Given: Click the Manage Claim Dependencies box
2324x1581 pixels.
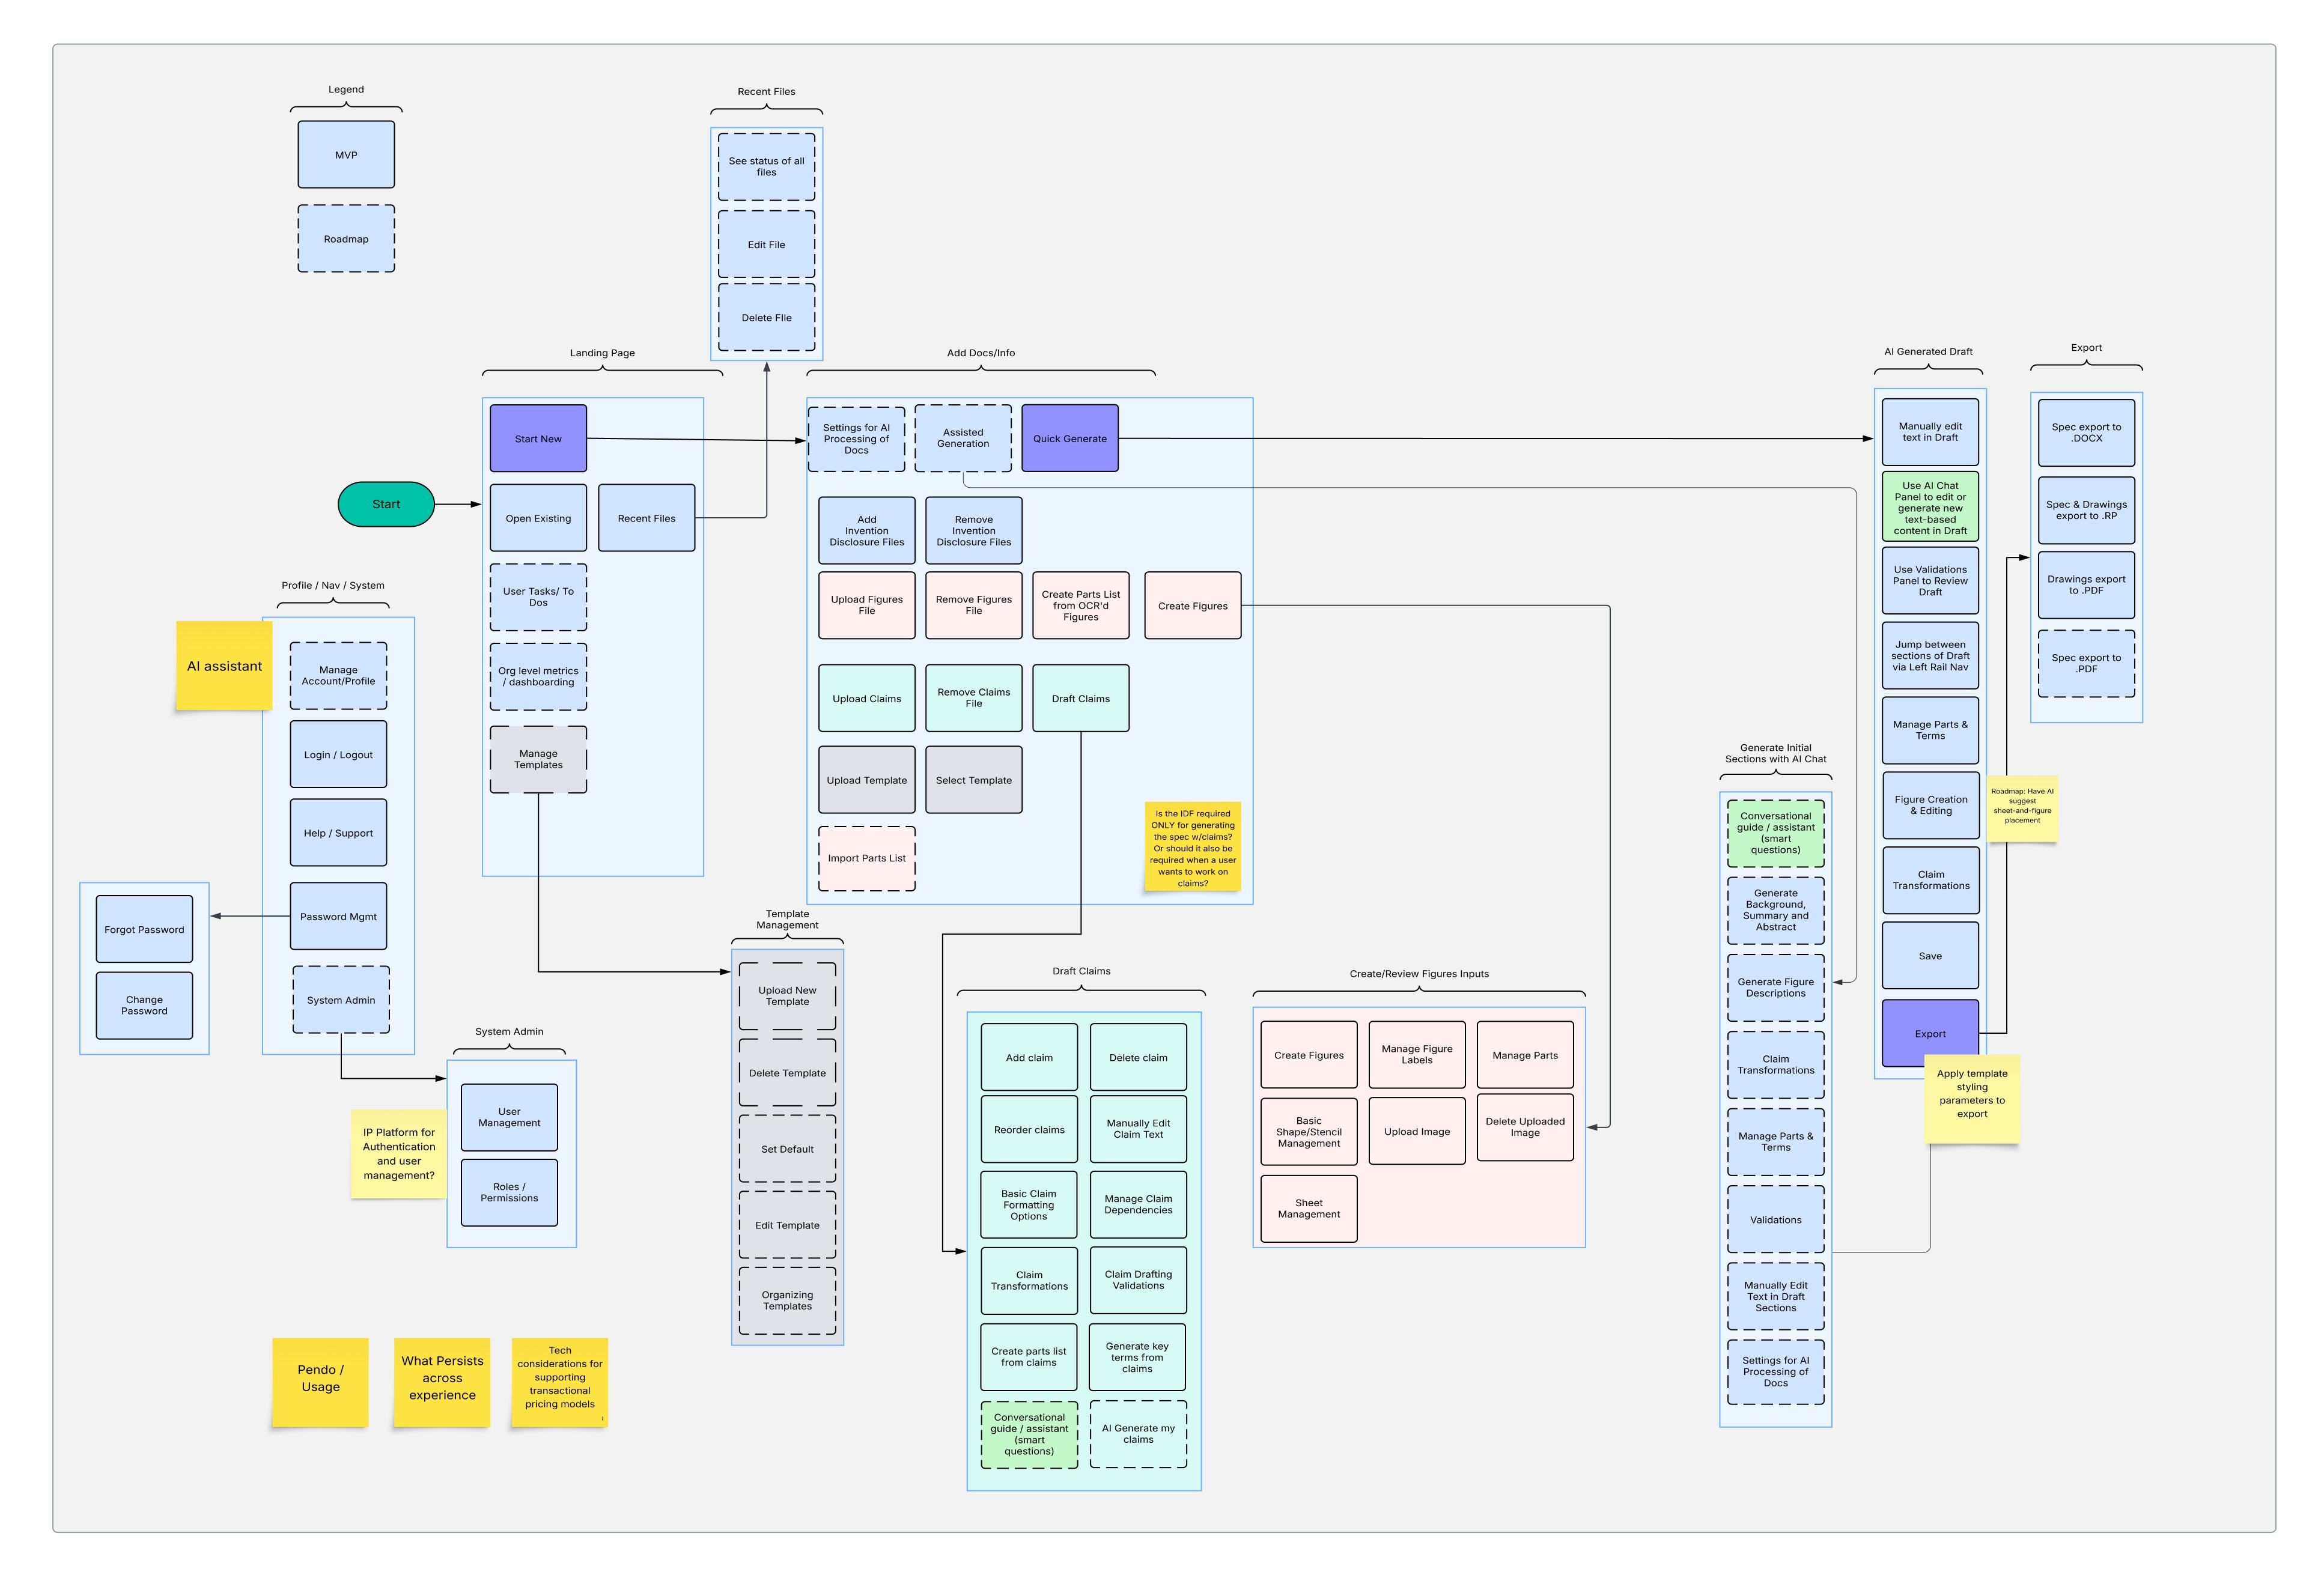Looking at the screenshot, I should click(x=1138, y=1204).
